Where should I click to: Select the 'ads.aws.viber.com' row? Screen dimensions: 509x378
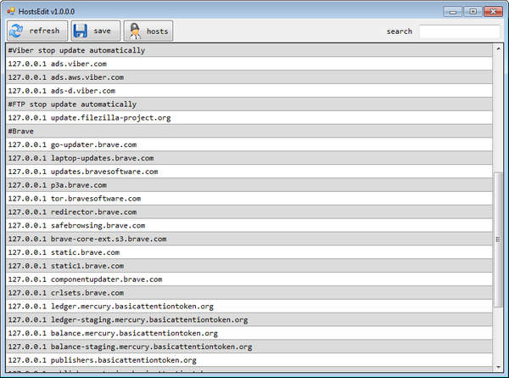pos(249,77)
